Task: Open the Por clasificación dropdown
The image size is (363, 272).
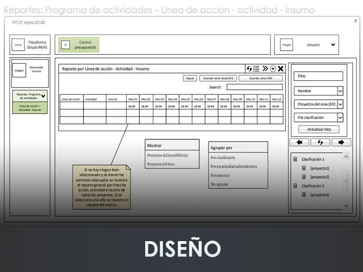Action: pos(340,117)
